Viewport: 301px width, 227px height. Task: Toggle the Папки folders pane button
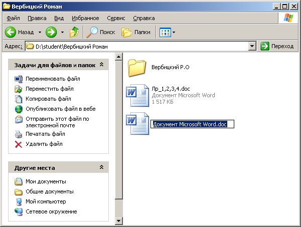click(x=127, y=32)
